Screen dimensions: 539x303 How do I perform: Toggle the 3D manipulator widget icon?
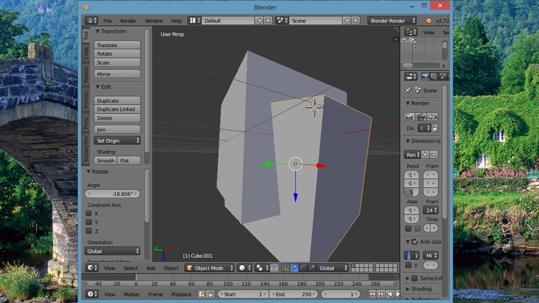tap(285, 268)
